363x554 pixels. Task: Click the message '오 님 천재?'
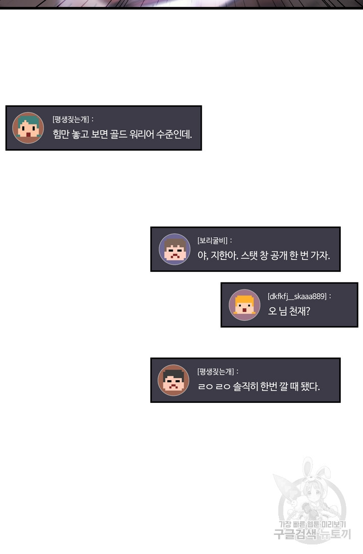coord(289,311)
